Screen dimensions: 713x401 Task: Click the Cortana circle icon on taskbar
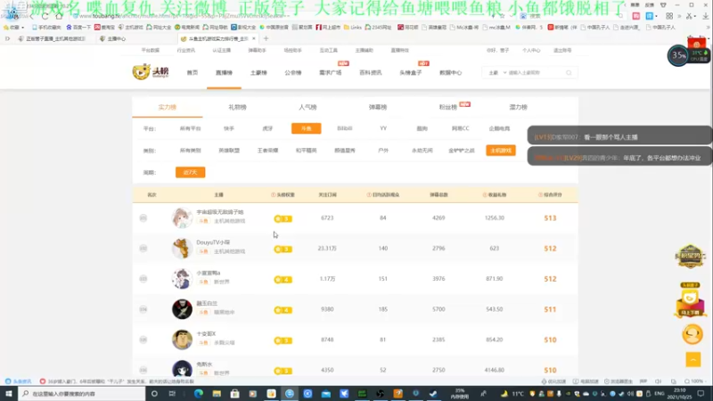coord(154,393)
